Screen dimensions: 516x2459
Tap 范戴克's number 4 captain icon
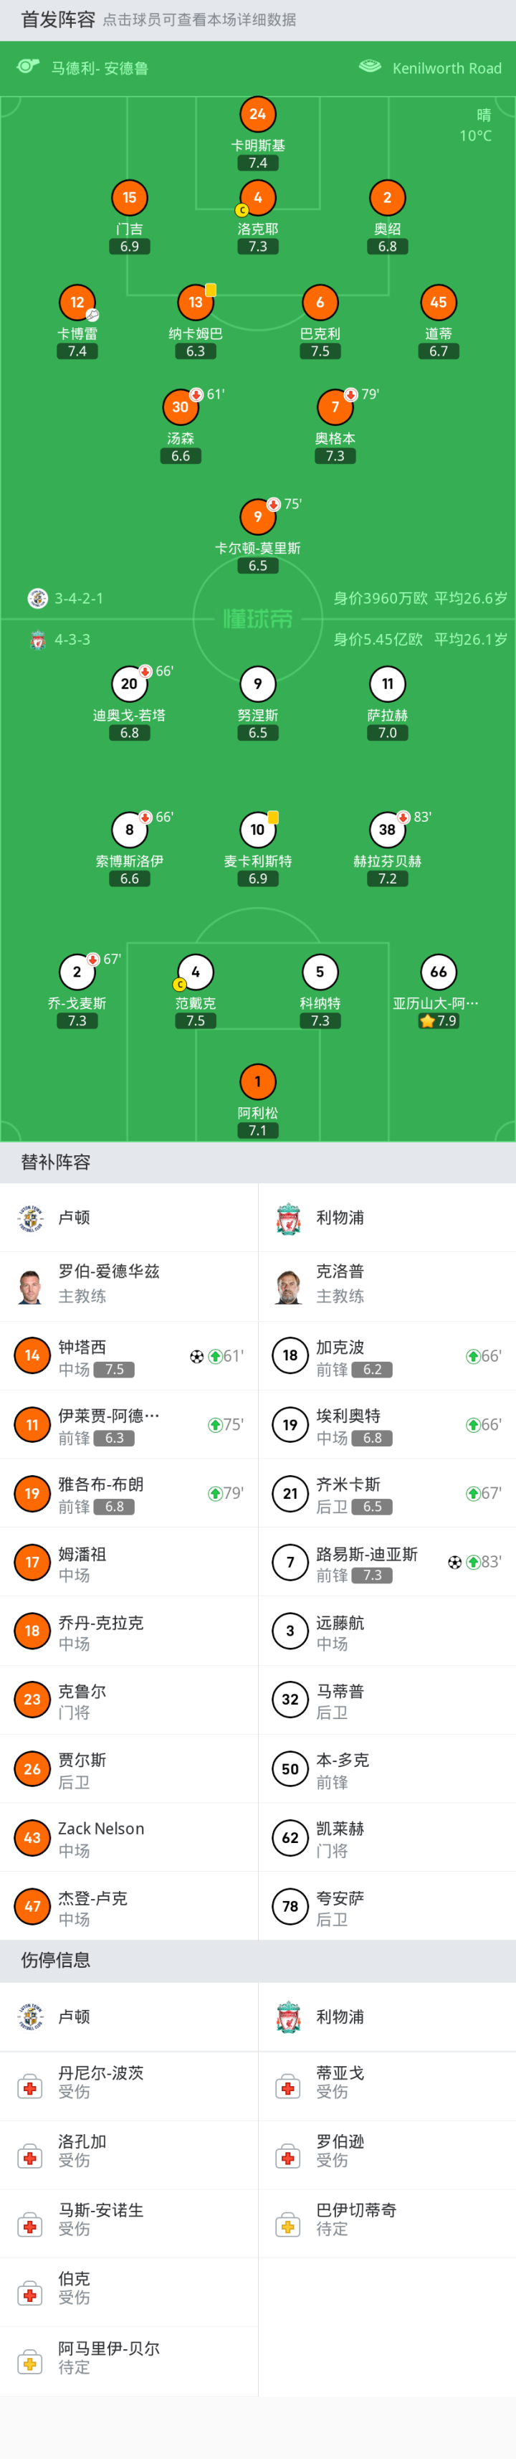196,972
